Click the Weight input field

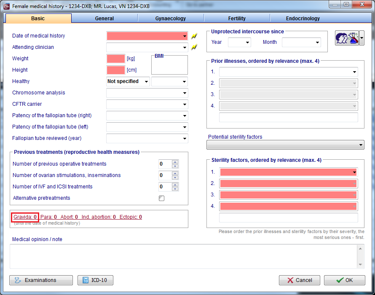click(116, 59)
